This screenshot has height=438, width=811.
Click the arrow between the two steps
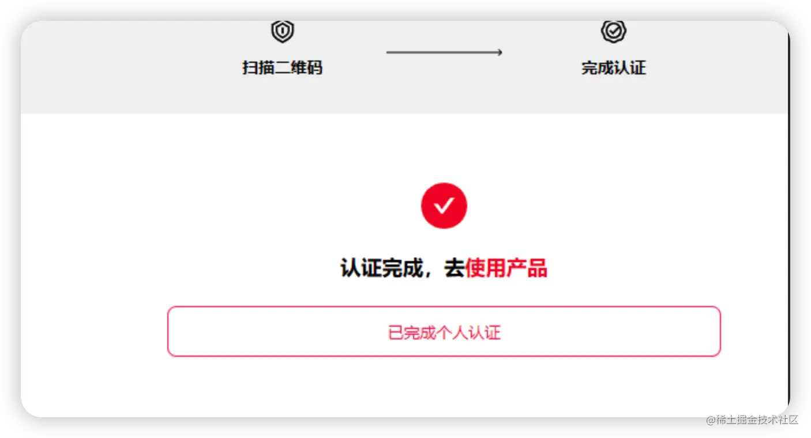coord(444,52)
